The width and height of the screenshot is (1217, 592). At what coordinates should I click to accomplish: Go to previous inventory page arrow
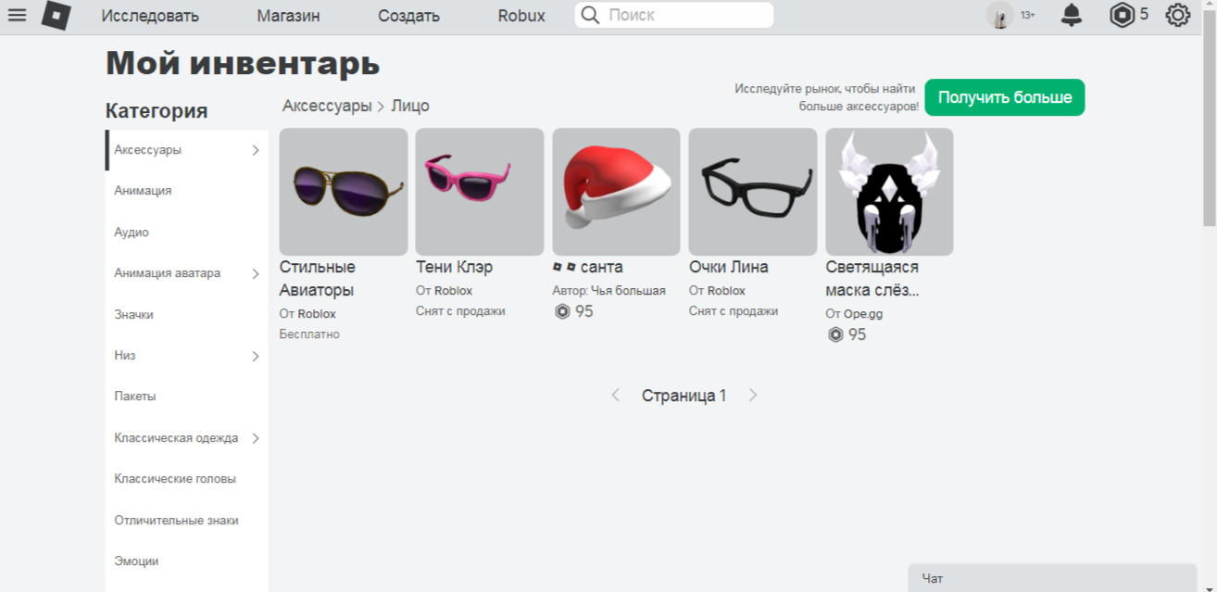pos(615,396)
